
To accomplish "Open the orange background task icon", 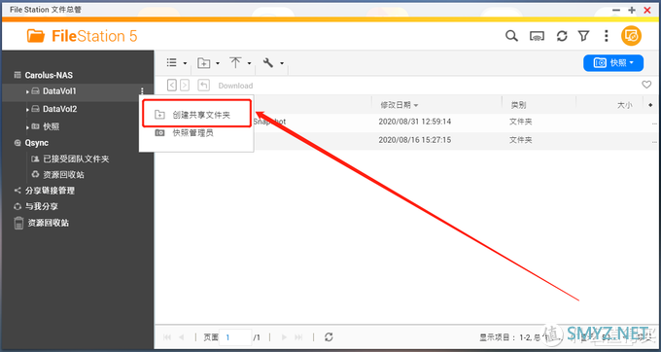I will pyautogui.click(x=631, y=36).
